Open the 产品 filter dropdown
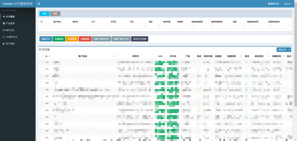The width and height of the screenshot is (297, 141). tap(138, 26)
